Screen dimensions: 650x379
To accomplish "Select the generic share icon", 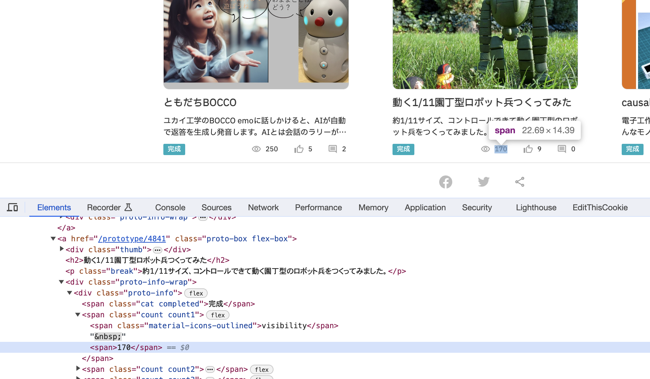I will 519,182.
